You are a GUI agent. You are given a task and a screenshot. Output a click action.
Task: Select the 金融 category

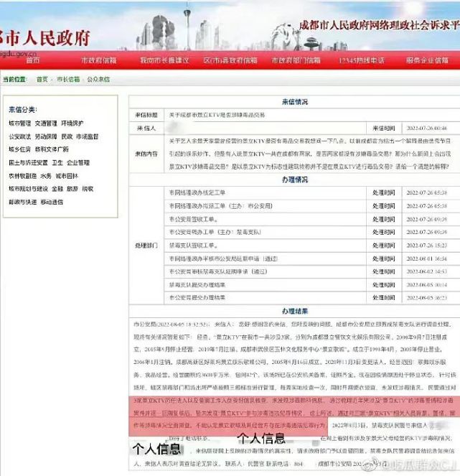(x=57, y=189)
